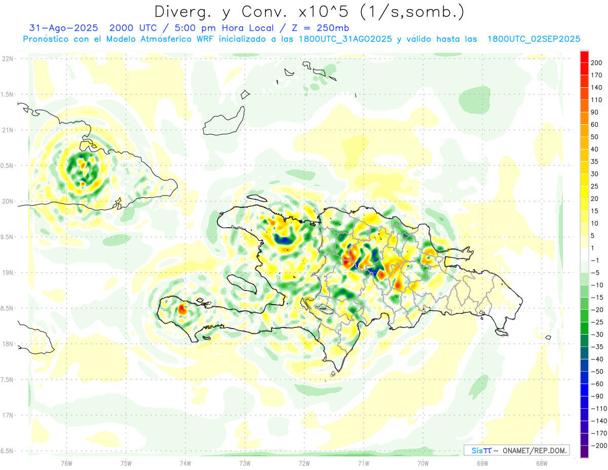This screenshot has width=608, height=470.
Task: Click the '70W' longitude label
Action: (423, 463)
